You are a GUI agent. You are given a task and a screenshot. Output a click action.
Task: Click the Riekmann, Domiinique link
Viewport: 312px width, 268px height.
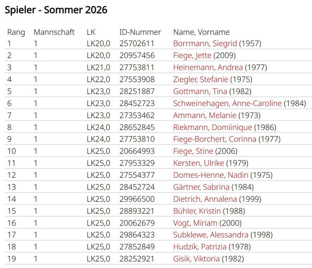click(x=213, y=127)
